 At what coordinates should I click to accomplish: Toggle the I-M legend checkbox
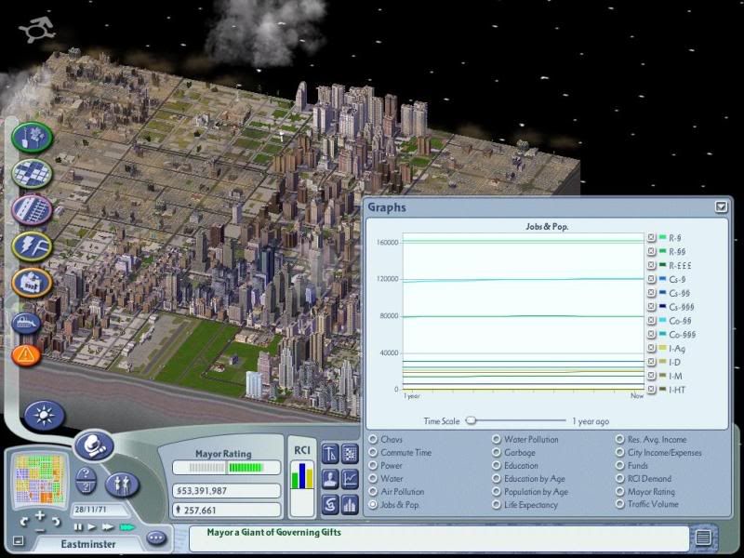tap(651, 376)
